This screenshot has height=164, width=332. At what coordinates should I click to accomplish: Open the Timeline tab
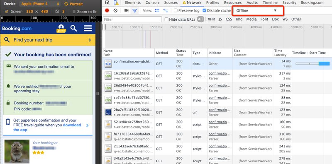(x=270, y=3)
